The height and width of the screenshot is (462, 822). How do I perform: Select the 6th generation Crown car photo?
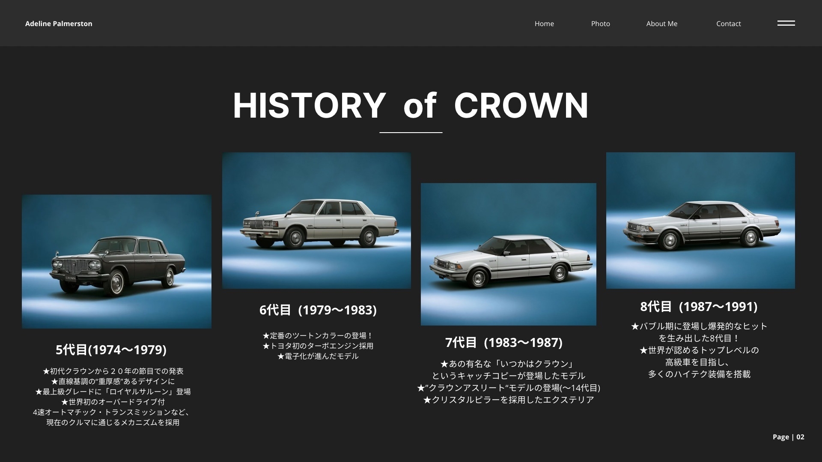point(316,220)
